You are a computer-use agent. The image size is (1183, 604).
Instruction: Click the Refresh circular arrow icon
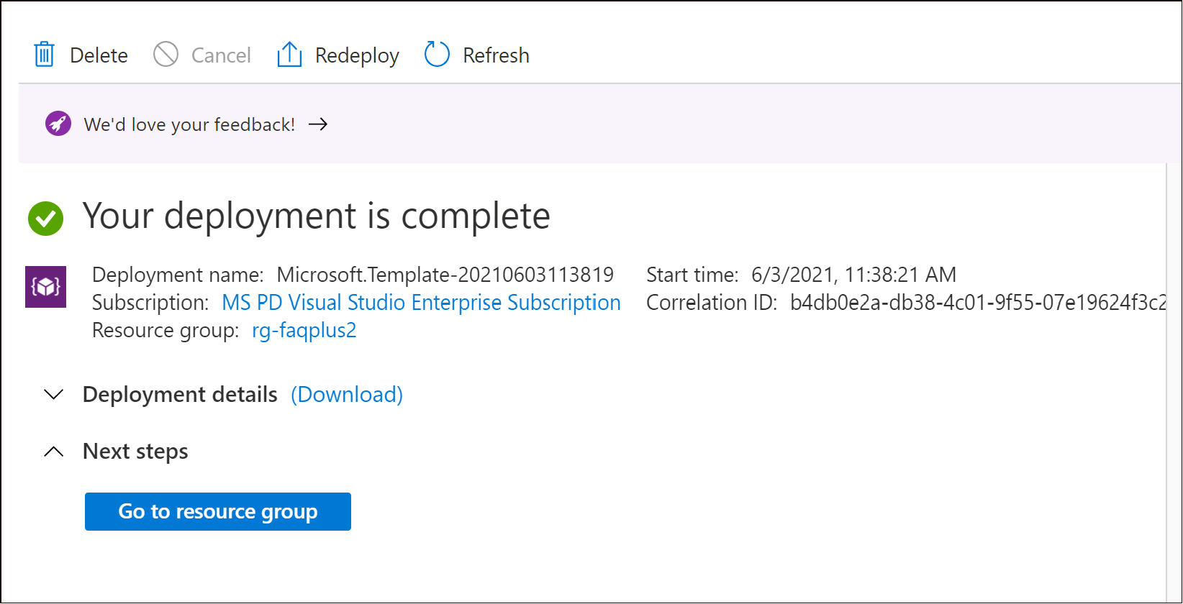point(437,54)
